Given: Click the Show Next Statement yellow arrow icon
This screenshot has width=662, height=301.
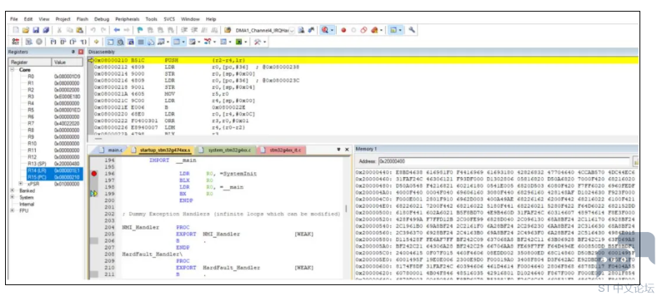Looking at the screenshot, I should tap(97, 42).
